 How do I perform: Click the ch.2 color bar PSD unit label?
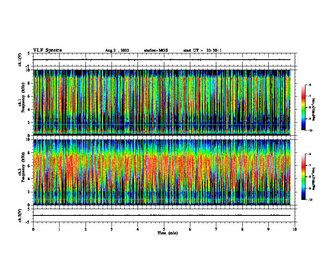pos(314,178)
